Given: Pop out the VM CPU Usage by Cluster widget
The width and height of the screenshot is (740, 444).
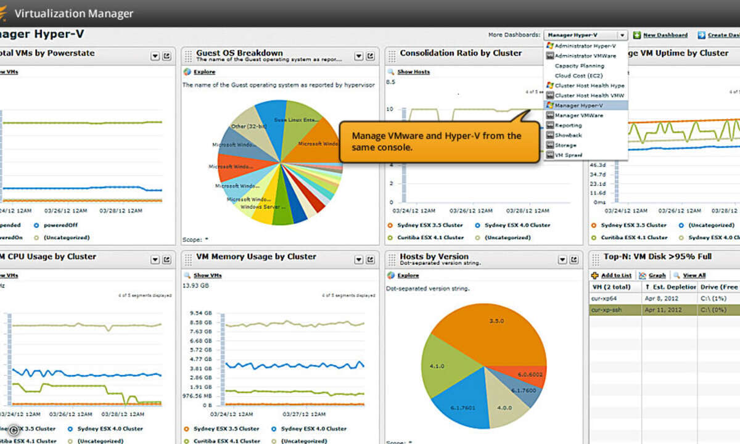Looking at the screenshot, I should point(166,260).
